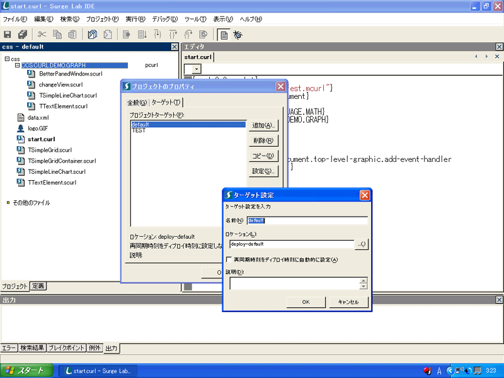Open the 検索結果 output tab
Image resolution: width=504 pixels, height=378 pixels.
(32, 348)
